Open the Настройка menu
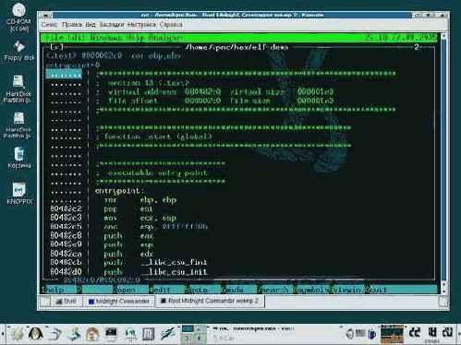This screenshot has height=345, width=461. 141,25
